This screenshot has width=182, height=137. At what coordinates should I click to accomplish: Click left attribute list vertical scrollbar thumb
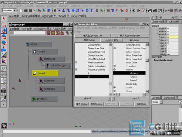pos(110,84)
